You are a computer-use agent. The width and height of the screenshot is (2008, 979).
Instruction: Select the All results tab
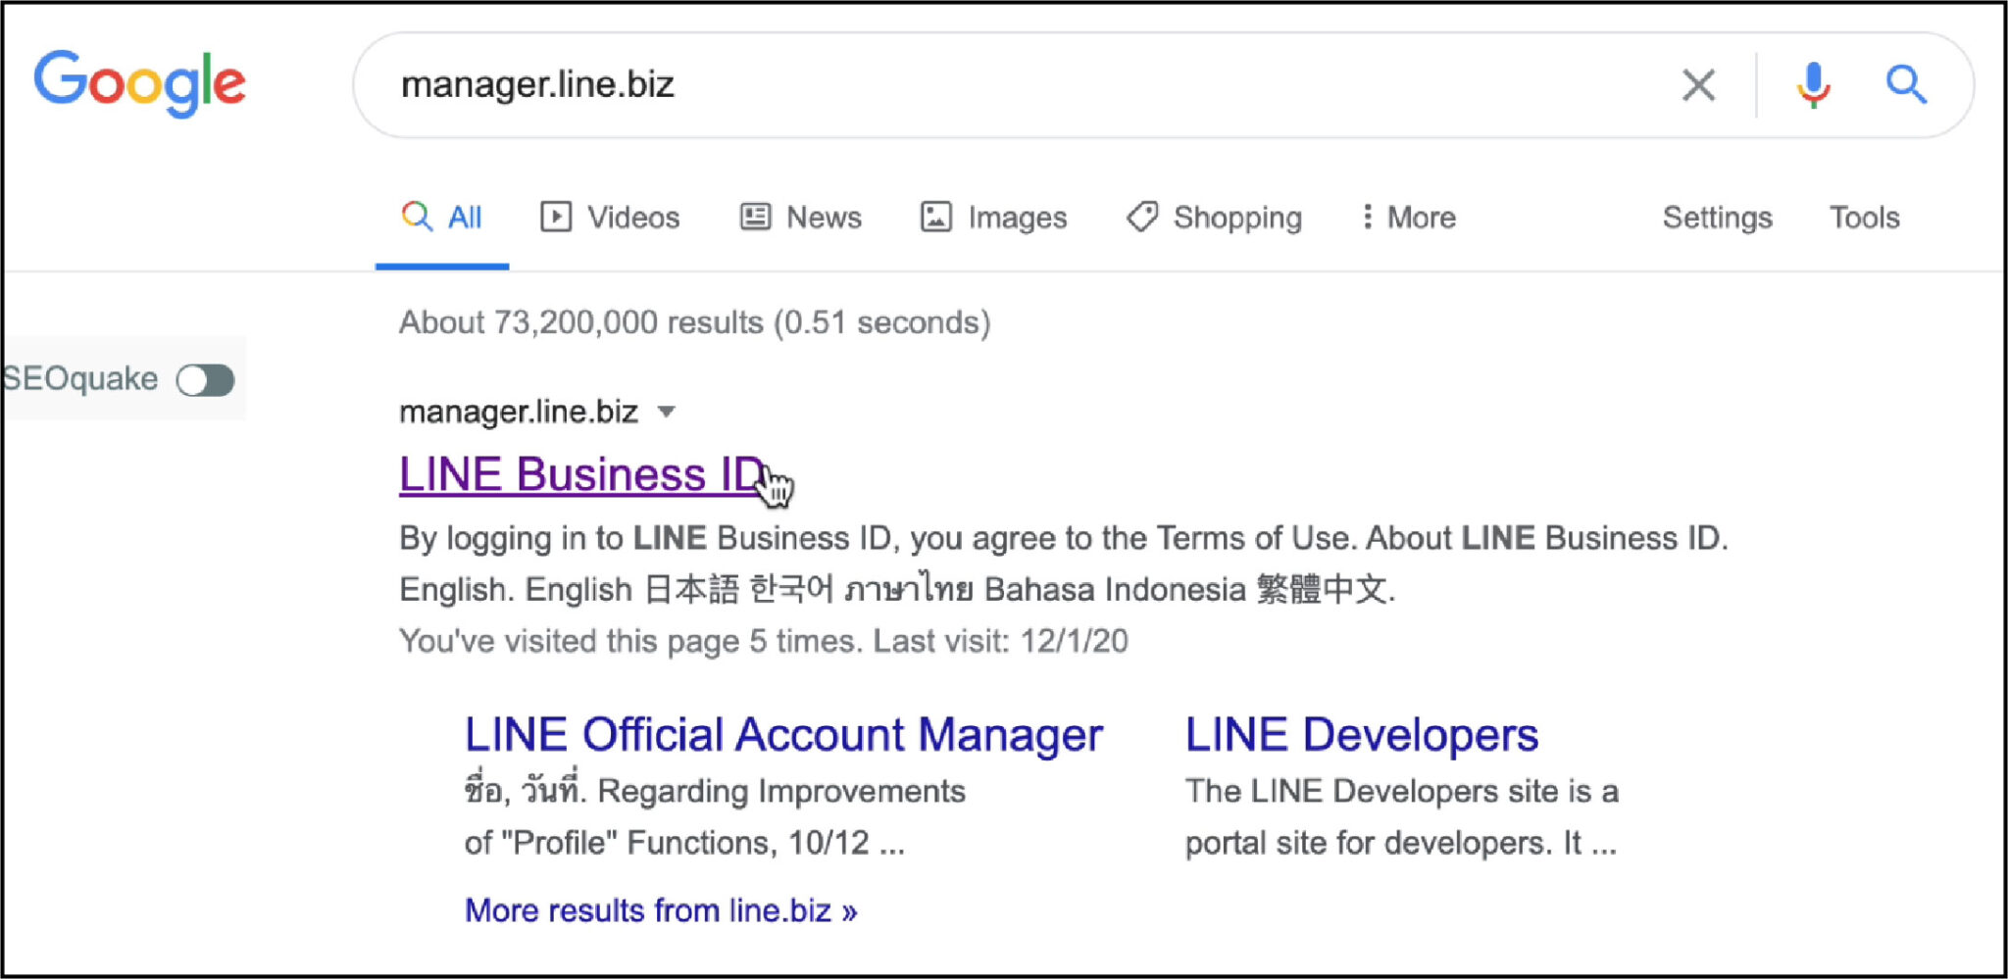click(x=443, y=217)
